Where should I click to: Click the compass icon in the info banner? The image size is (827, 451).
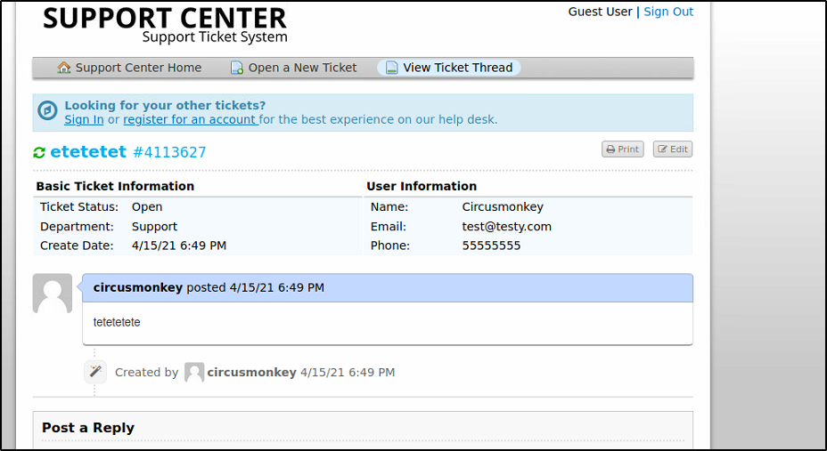pyautogui.click(x=47, y=110)
